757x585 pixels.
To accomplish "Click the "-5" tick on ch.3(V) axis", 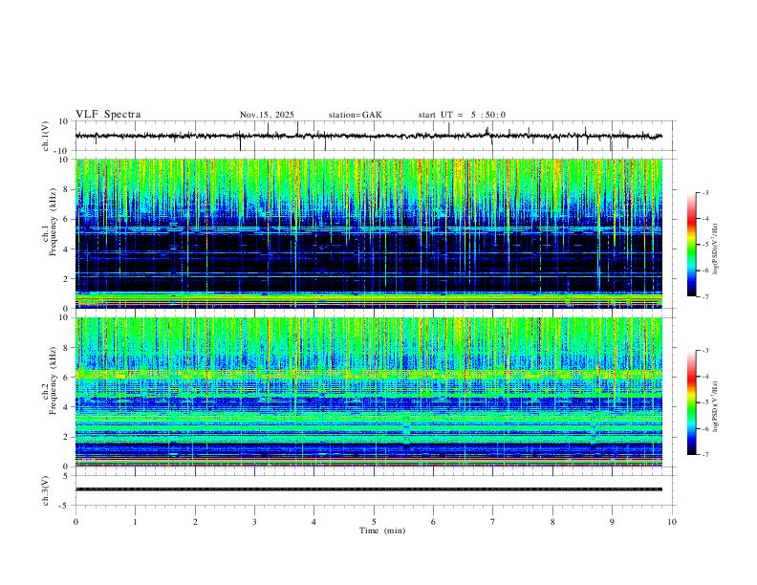I will (x=65, y=506).
